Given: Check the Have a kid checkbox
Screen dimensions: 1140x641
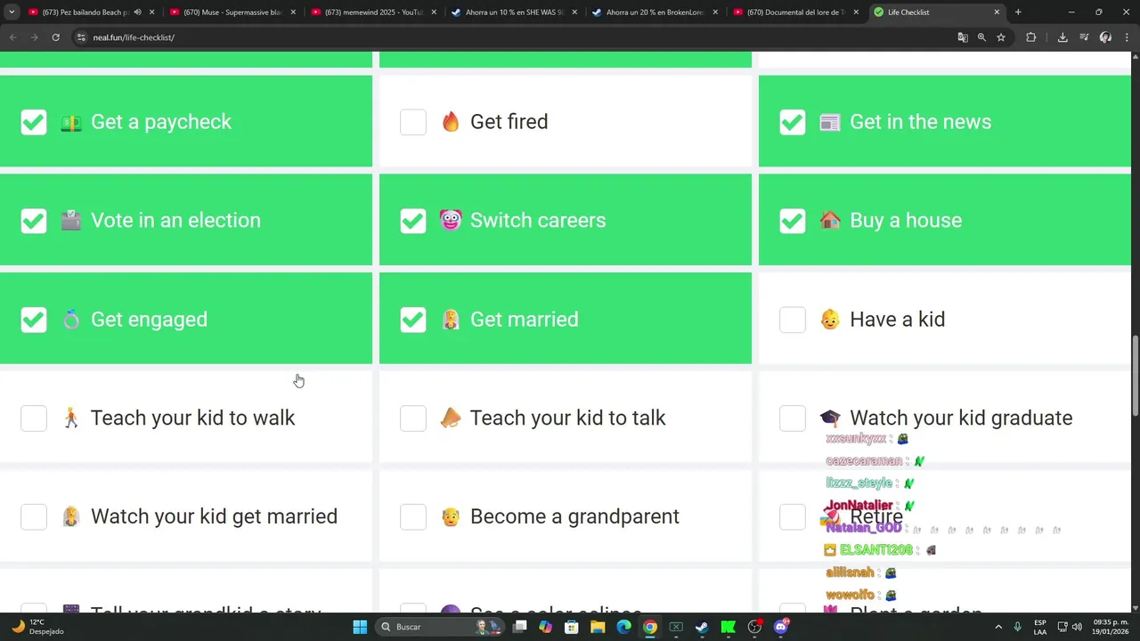Looking at the screenshot, I should click(793, 320).
